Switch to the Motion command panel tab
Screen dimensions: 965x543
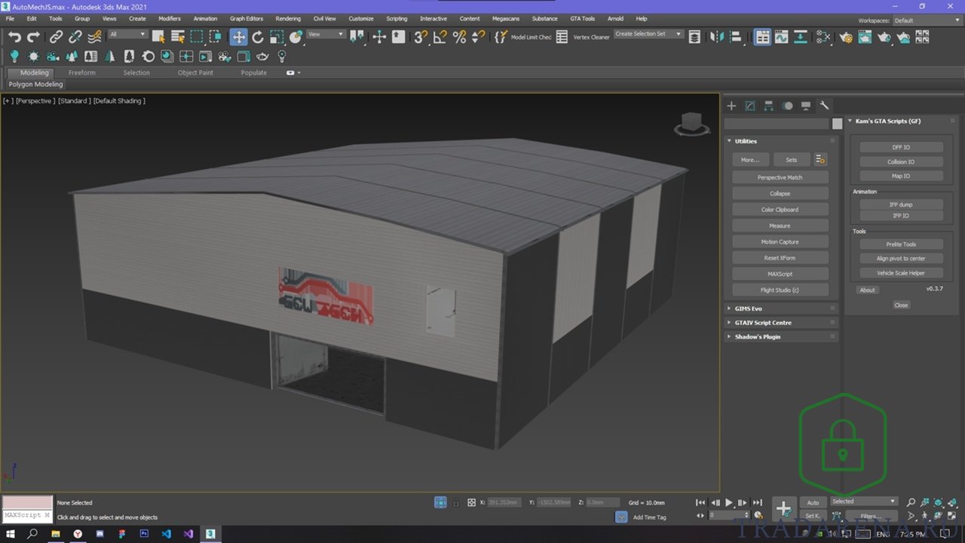click(787, 106)
